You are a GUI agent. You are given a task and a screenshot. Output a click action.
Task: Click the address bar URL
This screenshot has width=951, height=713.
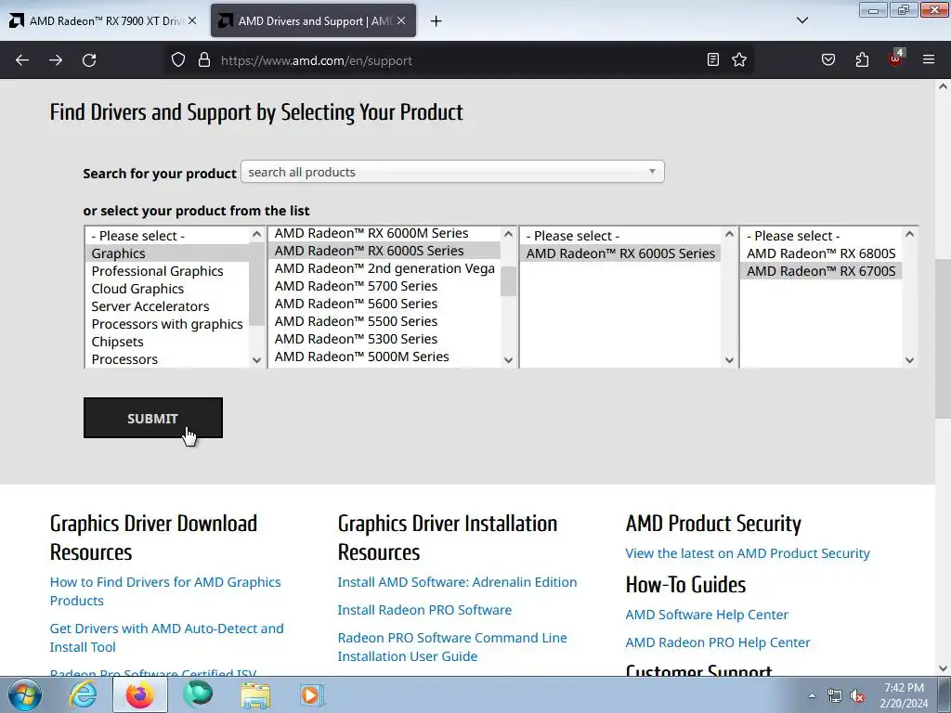coord(317,60)
